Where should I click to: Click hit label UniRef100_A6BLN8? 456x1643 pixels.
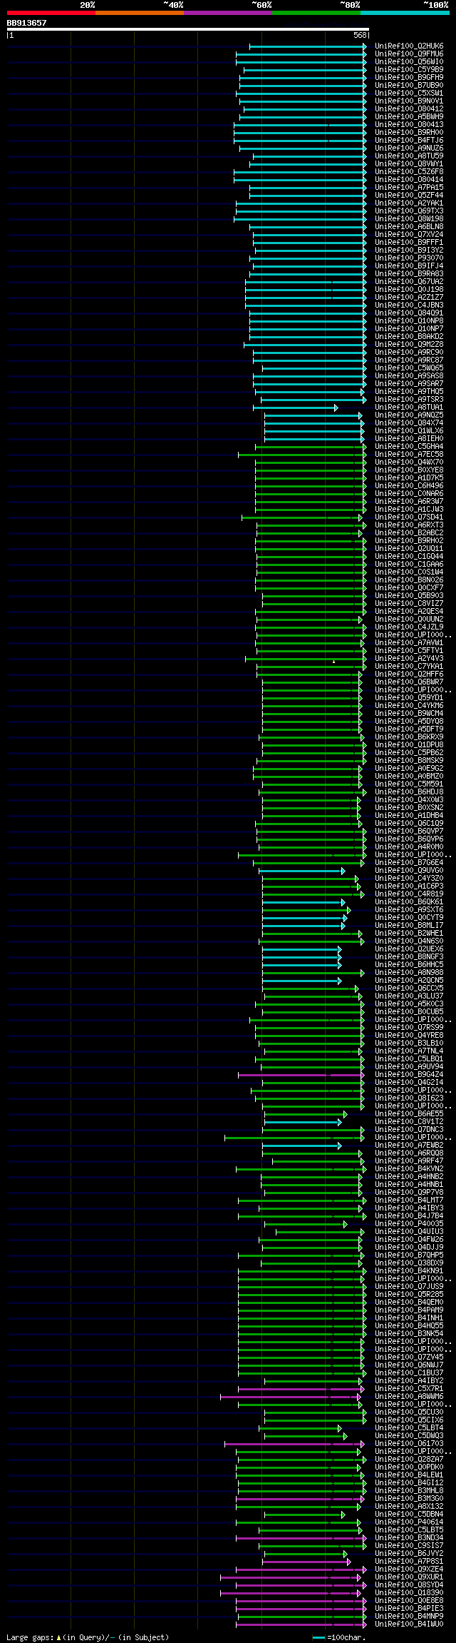click(x=409, y=227)
